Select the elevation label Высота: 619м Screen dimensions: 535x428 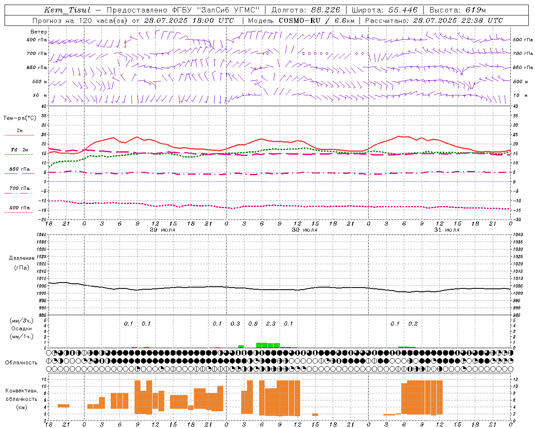tap(458, 10)
